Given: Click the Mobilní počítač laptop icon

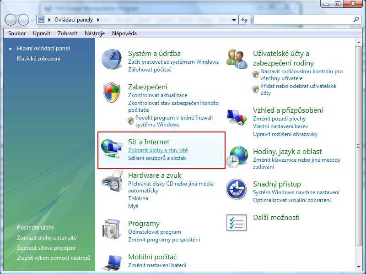Looking at the screenshot, I should point(112,263).
